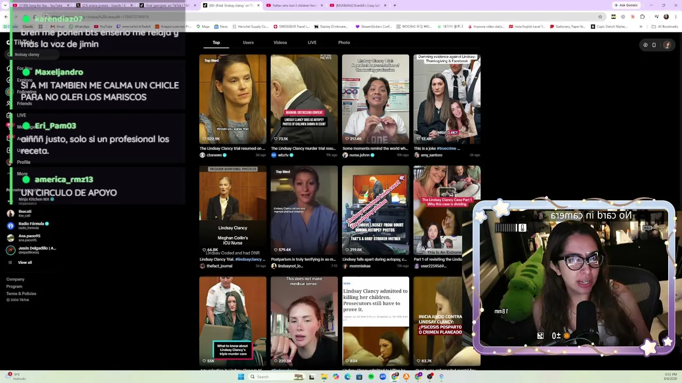Image resolution: width=682 pixels, height=383 pixels.
Task: Switch to the Users results tab
Action: click(x=248, y=43)
